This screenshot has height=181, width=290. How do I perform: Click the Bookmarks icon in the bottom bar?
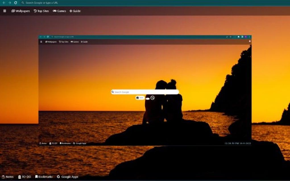[37, 176]
